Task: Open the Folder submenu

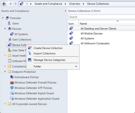Action: [53, 66]
